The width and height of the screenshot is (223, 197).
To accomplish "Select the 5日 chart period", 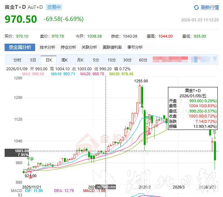I will (33, 60).
